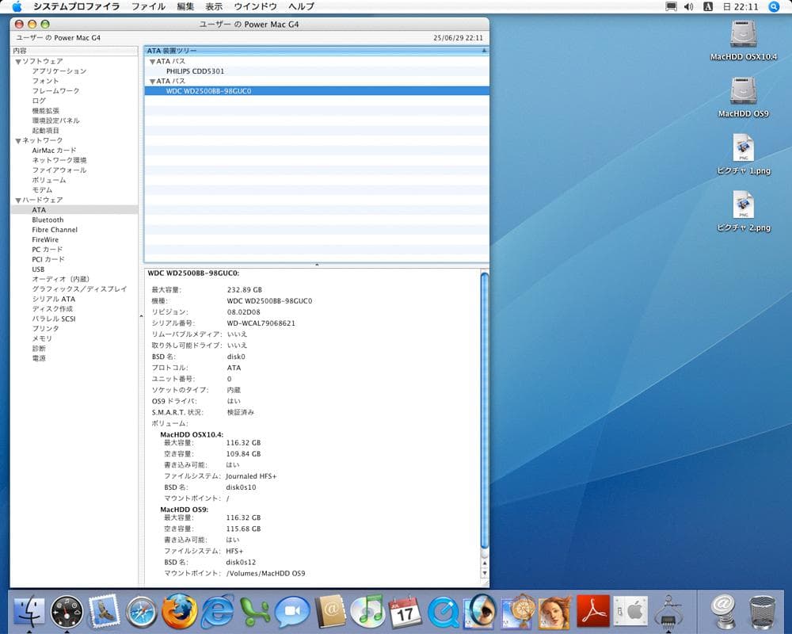Start iChat from the Dock
Screen dimensions: 792x634
tap(291, 610)
